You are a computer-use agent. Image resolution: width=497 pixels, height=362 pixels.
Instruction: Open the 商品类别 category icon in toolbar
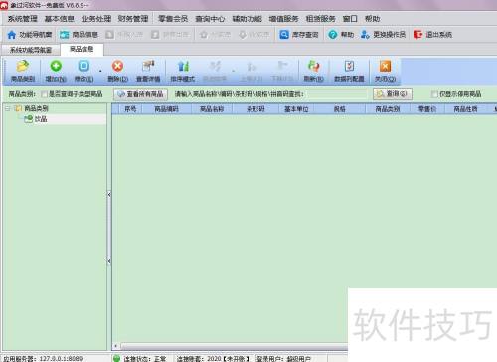point(23,66)
